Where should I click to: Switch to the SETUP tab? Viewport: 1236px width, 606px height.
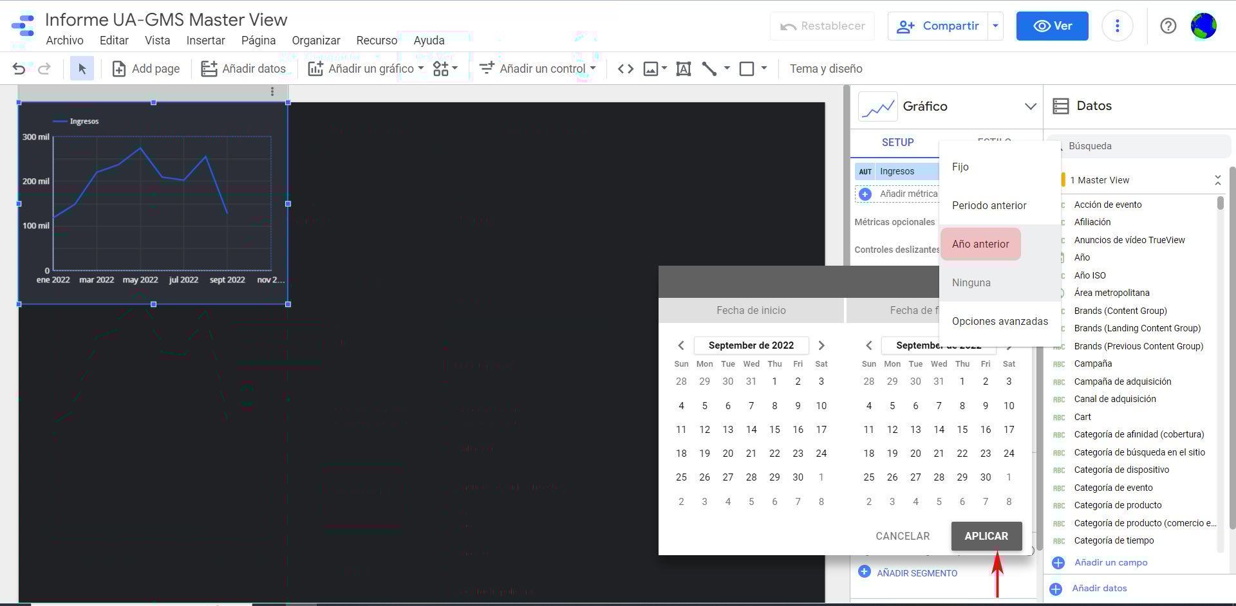pyautogui.click(x=897, y=142)
